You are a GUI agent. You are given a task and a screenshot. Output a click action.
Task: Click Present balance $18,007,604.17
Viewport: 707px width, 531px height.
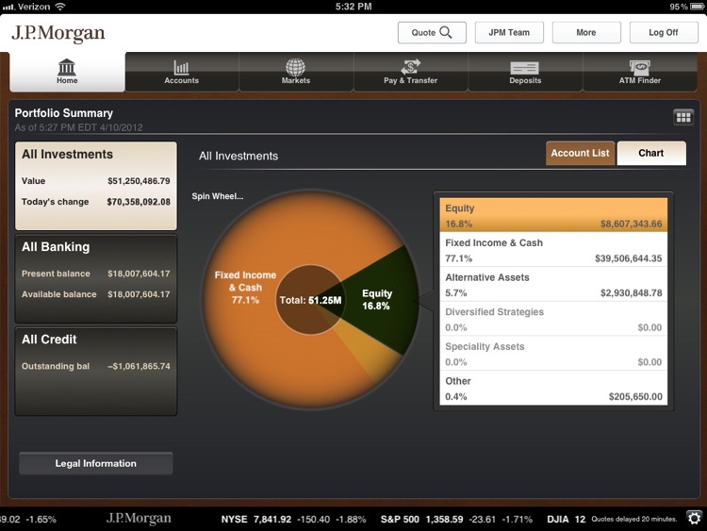click(96, 274)
